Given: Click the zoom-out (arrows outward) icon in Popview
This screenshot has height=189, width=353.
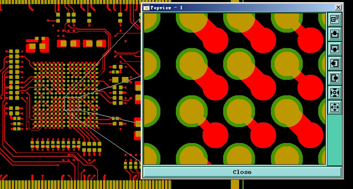Looking at the screenshot, I should 335,107.
